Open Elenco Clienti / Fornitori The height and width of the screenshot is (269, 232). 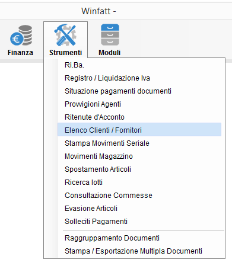pos(139,130)
